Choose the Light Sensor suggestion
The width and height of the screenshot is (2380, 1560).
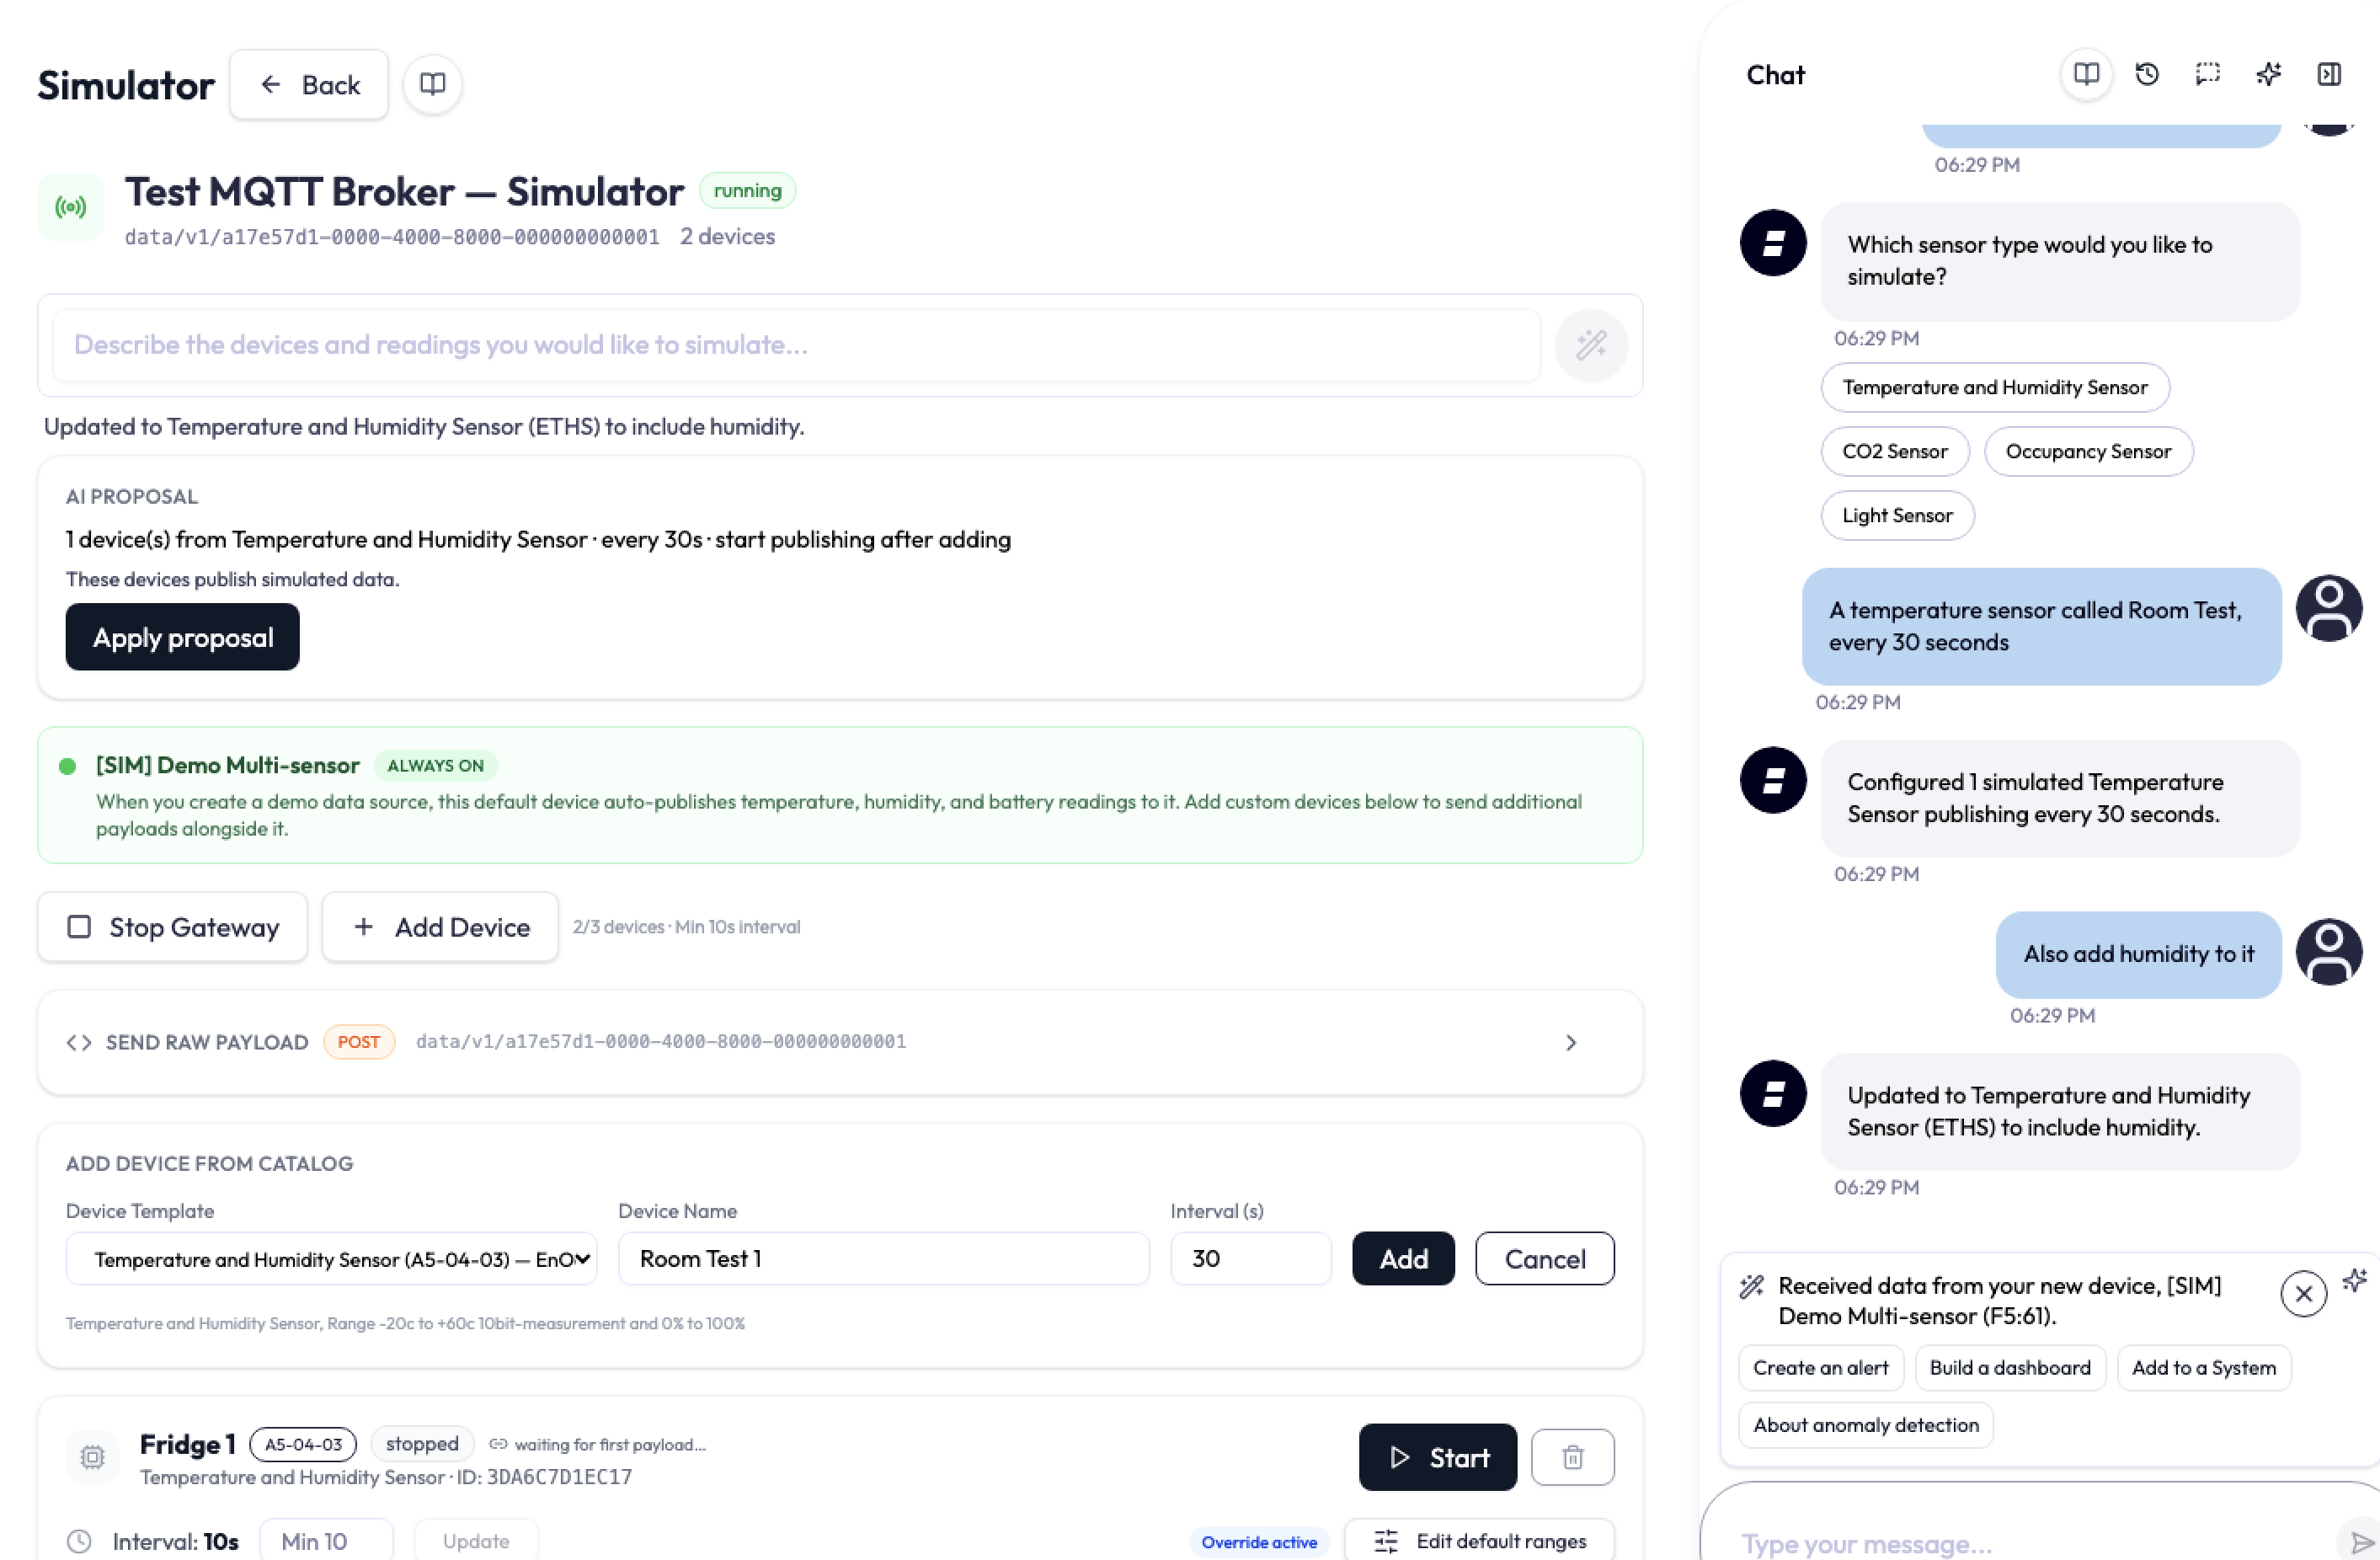[1897, 515]
